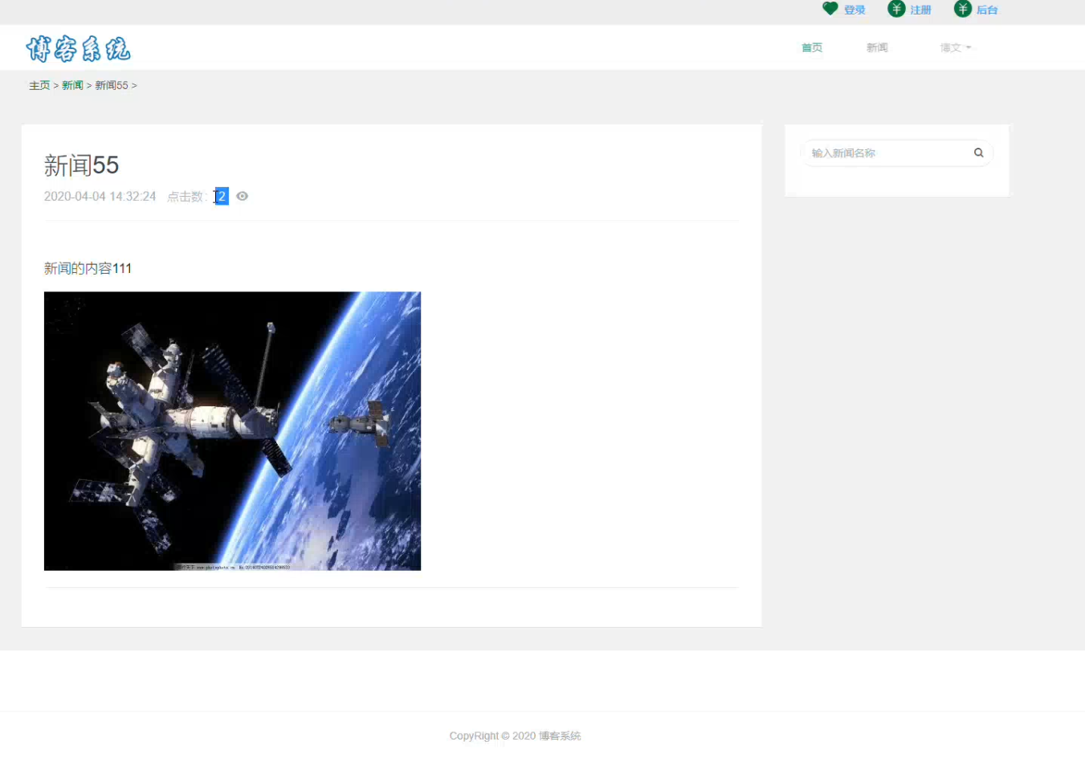Go to the 后台 admin link
1085x762 pixels.
(x=987, y=10)
